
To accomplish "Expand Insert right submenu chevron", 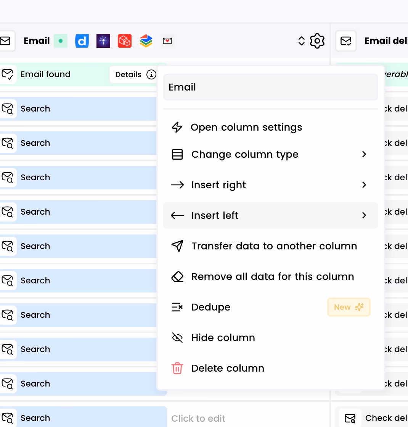I will click(x=364, y=185).
